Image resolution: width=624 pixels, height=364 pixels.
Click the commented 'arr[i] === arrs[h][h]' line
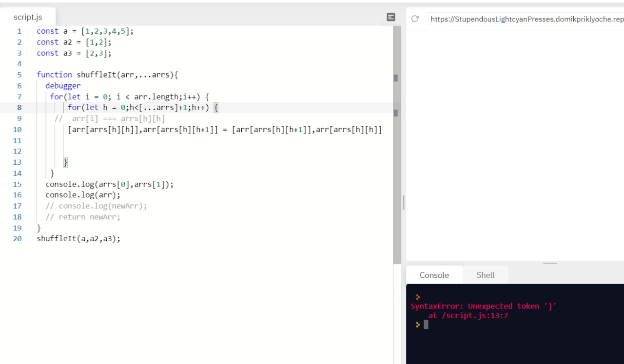[x=110, y=118]
